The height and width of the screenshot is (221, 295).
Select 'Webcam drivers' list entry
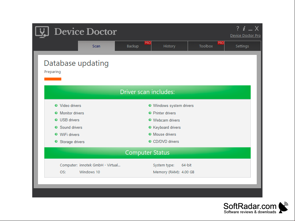pyautogui.click(x=166, y=120)
